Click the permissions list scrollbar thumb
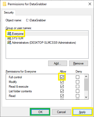This screenshot has height=117, width=94. [86, 84]
